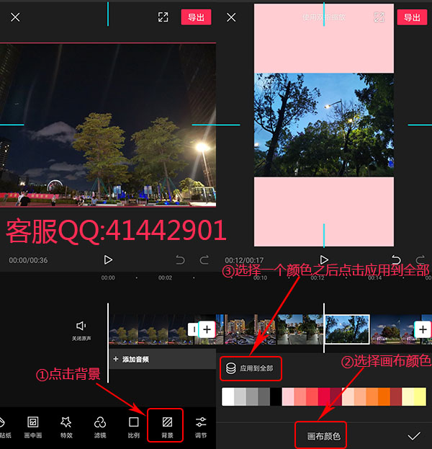Screen dimensions: 432x449
Task: Undo in the pink canvas editor
Action: (x=396, y=259)
